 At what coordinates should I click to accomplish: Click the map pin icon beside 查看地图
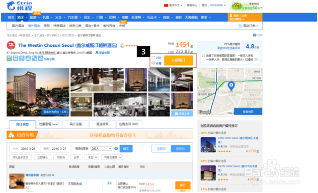tap(97, 53)
